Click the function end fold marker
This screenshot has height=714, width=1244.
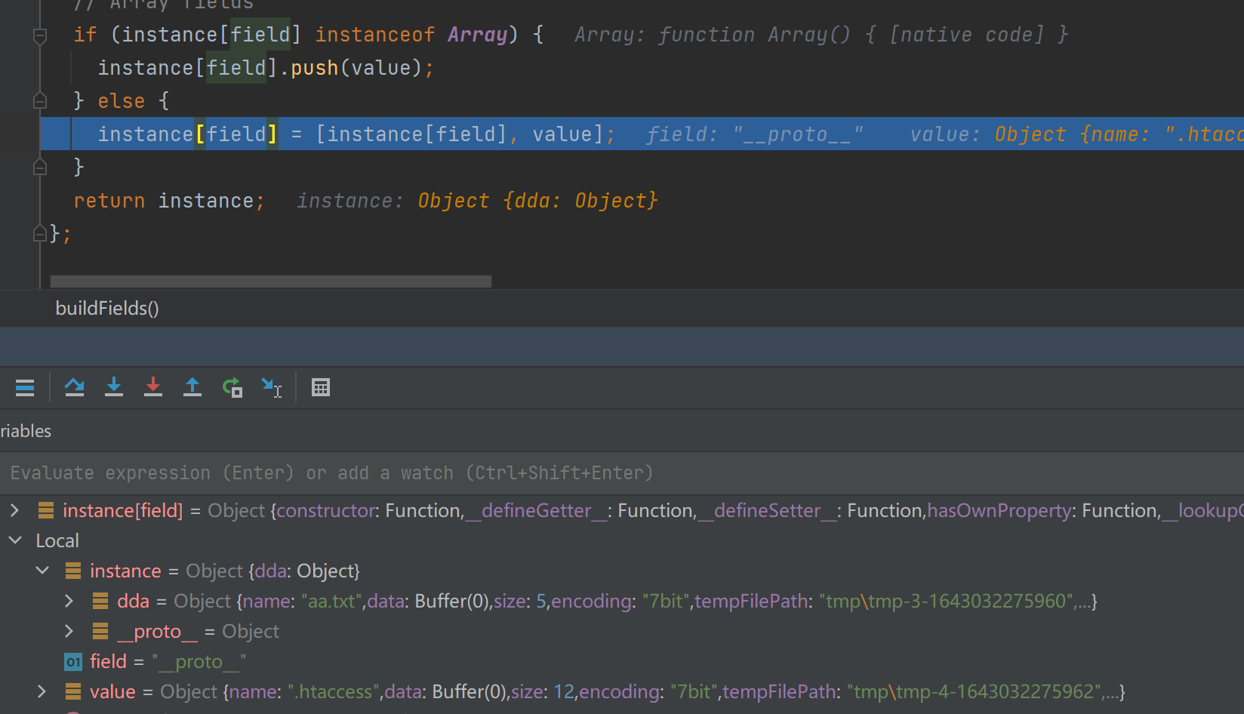click(x=40, y=234)
